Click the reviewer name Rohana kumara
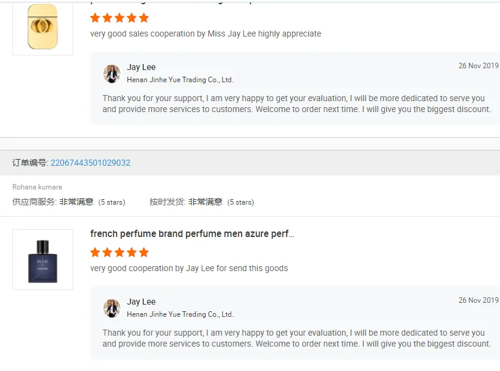 point(37,187)
